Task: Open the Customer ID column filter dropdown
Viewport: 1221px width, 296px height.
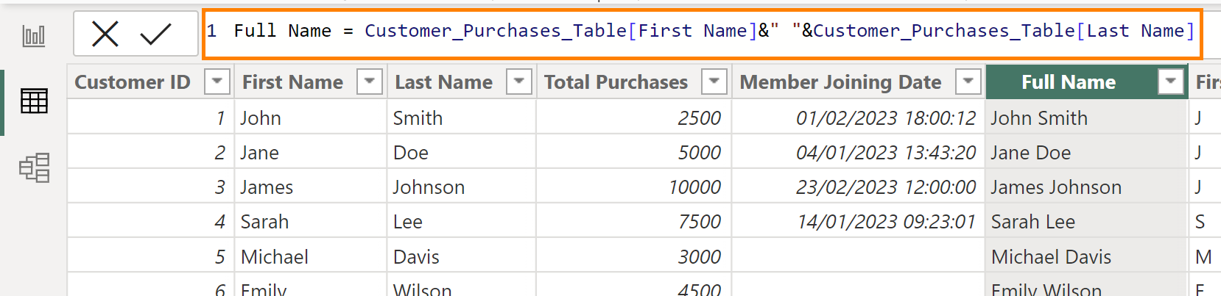Action: tap(217, 82)
